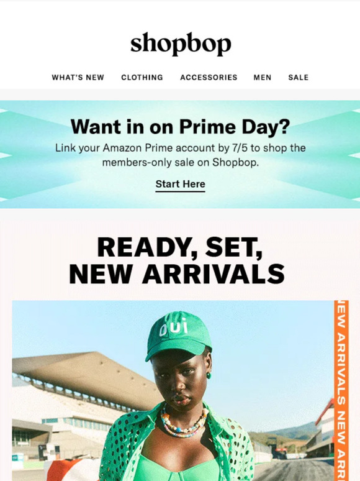Select the SALE navigation item
The width and height of the screenshot is (360, 481).
click(299, 77)
